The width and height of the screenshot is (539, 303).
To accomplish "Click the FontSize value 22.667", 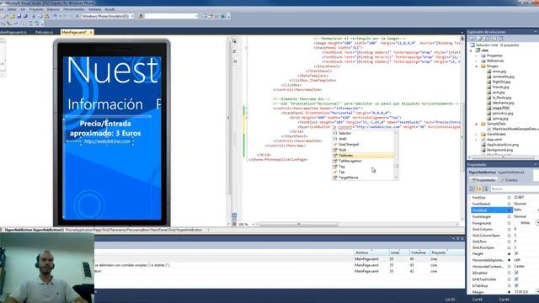I will click(519, 198).
